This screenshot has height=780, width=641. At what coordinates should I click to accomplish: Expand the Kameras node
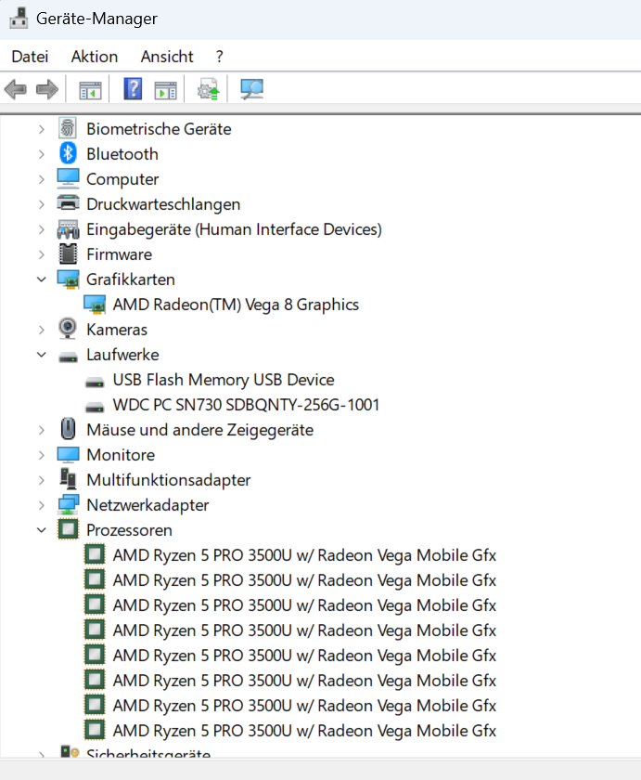click(x=42, y=330)
